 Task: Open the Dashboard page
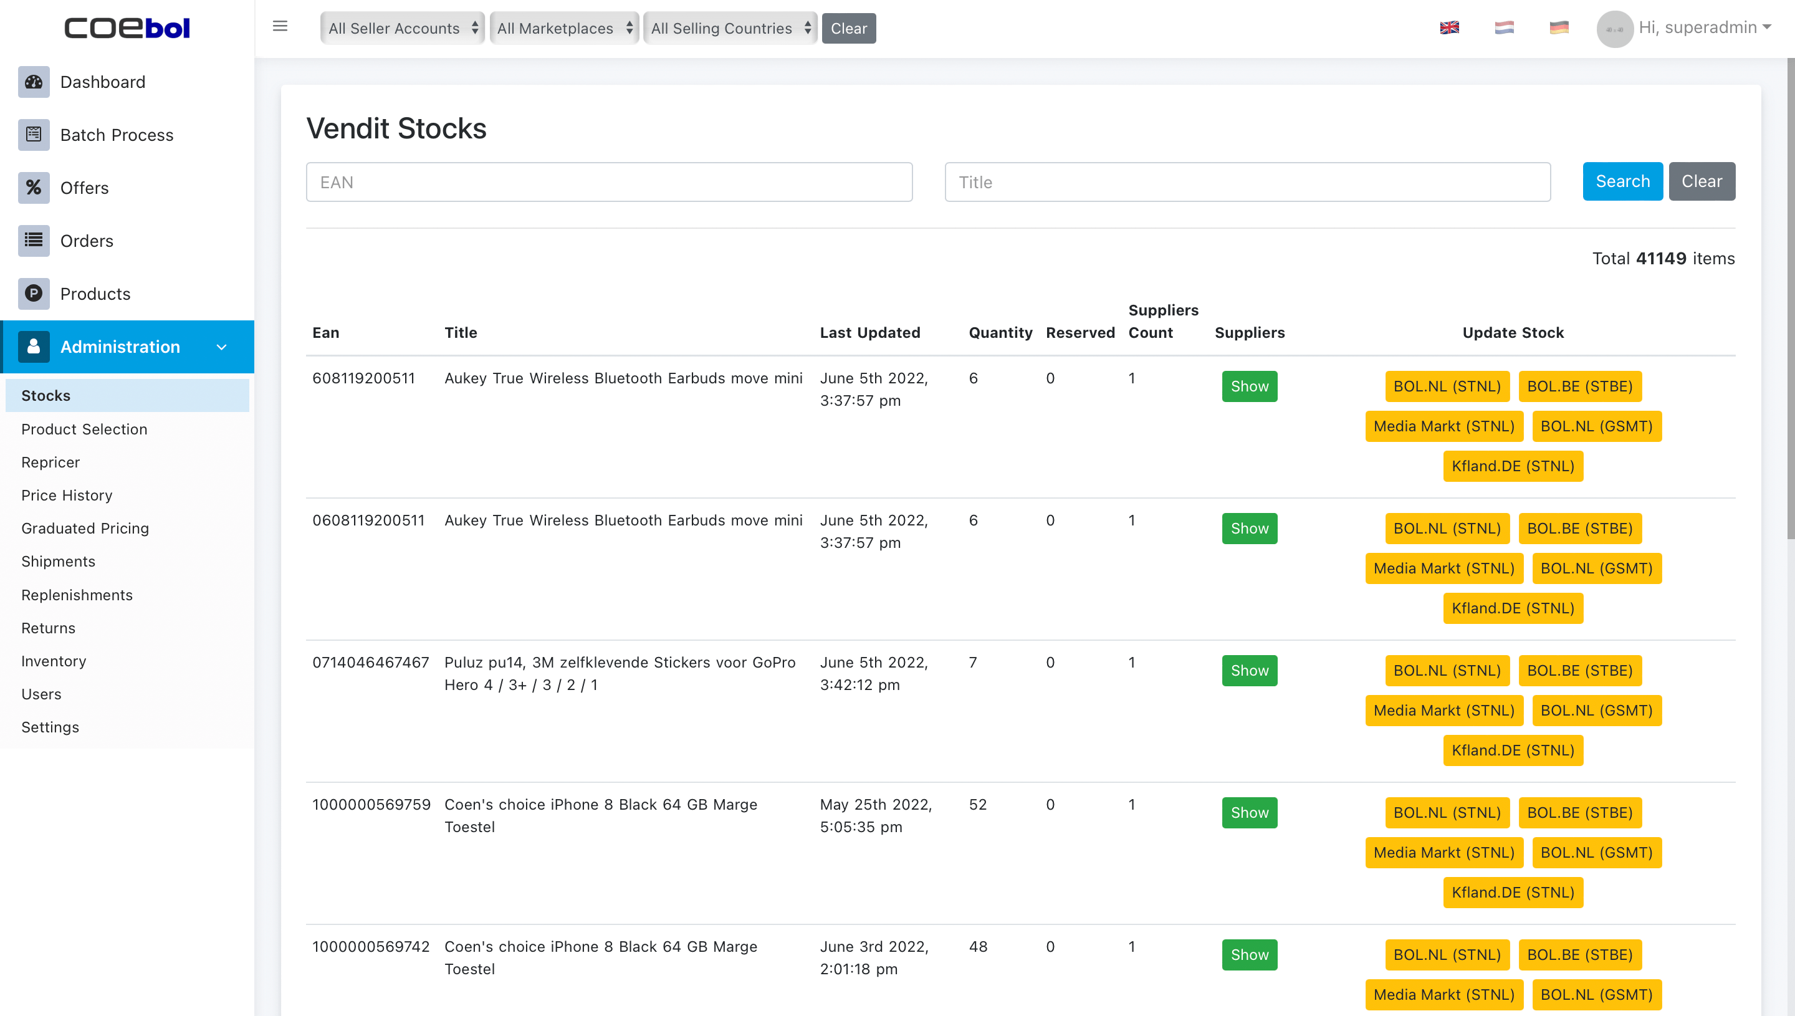pos(103,82)
